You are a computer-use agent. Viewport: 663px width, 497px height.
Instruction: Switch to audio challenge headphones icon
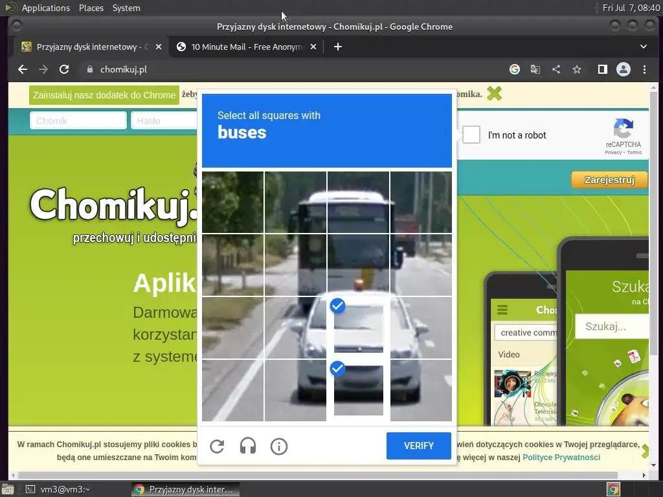click(x=248, y=447)
